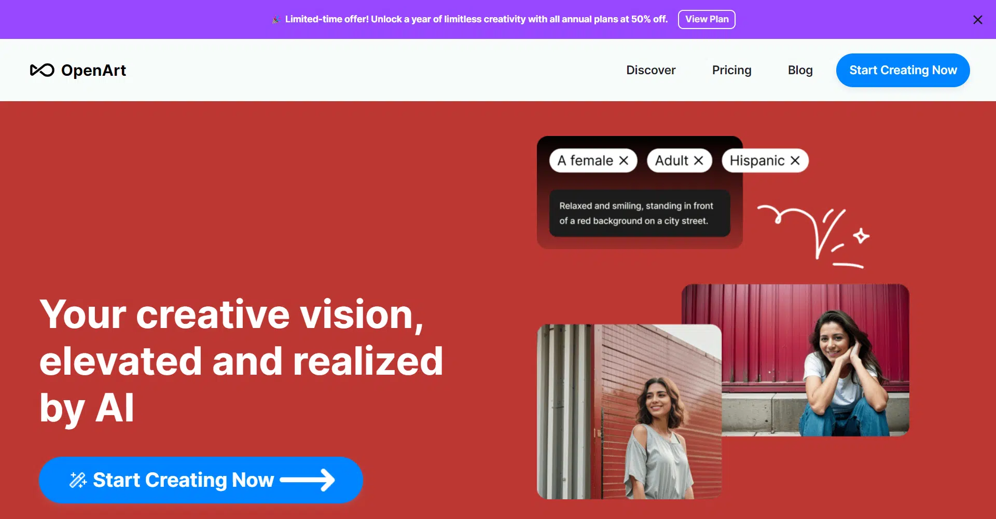Remove the 'A female' tag

624,161
